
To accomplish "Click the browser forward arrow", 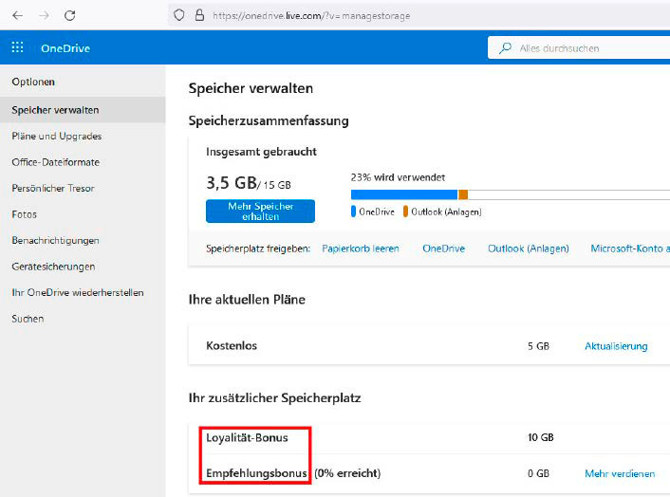I will pos(44,16).
